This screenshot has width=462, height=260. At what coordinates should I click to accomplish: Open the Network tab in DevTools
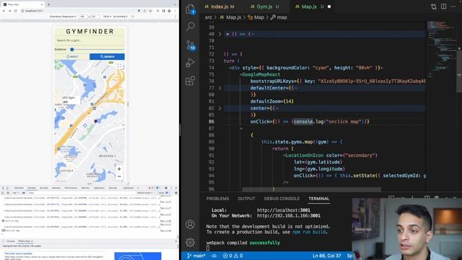point(56,188)
